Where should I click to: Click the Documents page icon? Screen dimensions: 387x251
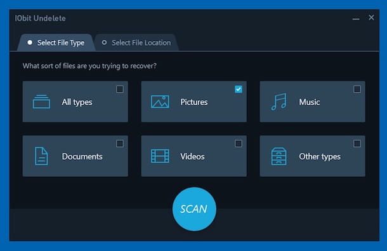(x=41, y=156)
